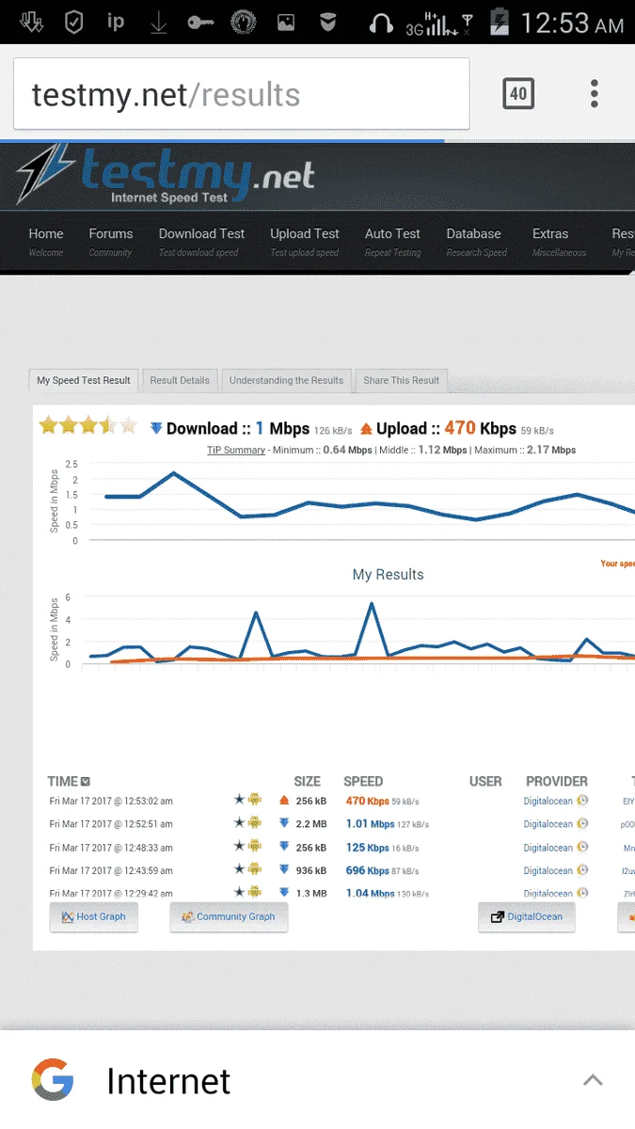Click the 125 Kbps speed value

tap(368, 848)
